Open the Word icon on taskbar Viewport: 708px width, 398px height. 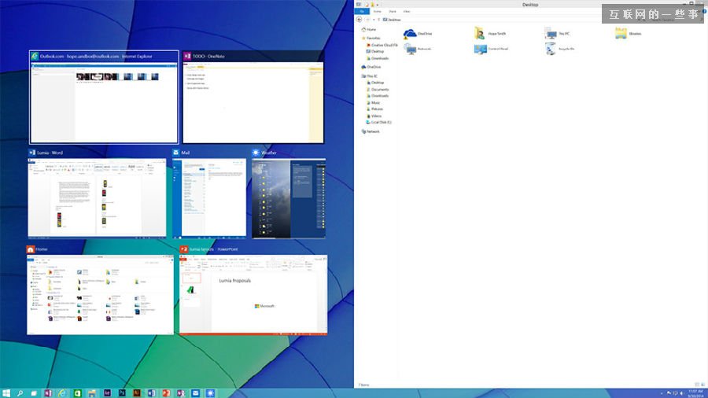coord(151,393)
